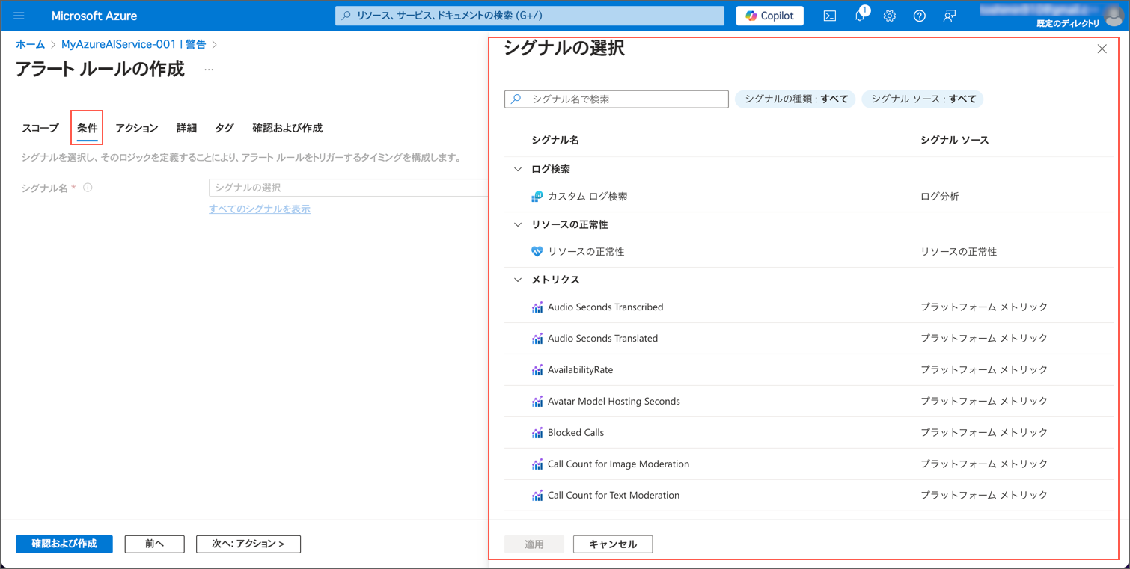The image size is (1130, 569).
Task: Click the すべてのシグナルを表示 link
Action: [x=260, y=209]
